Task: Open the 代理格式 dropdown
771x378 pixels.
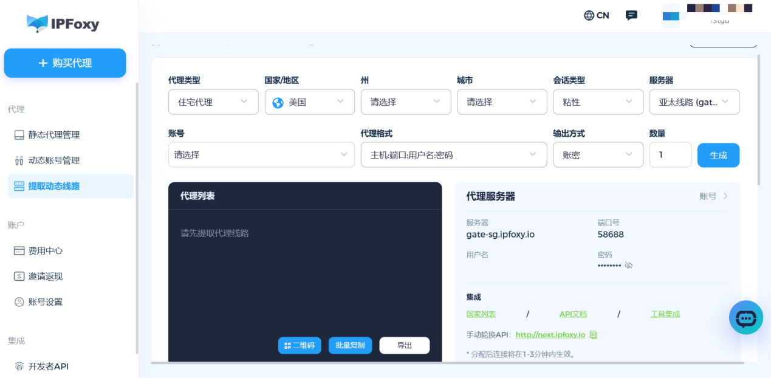Action: coord(453,155)
